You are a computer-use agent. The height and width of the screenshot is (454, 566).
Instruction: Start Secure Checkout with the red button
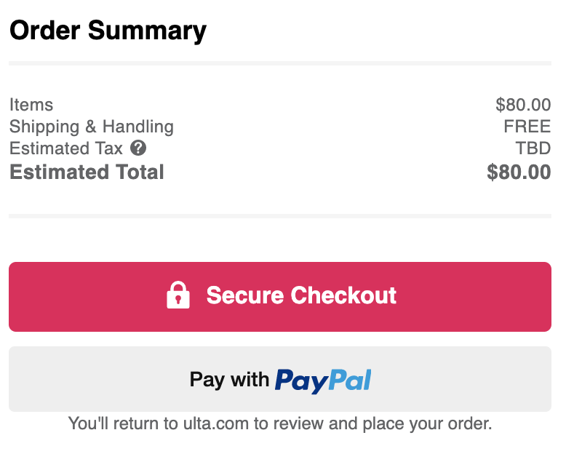pos(280,297)
